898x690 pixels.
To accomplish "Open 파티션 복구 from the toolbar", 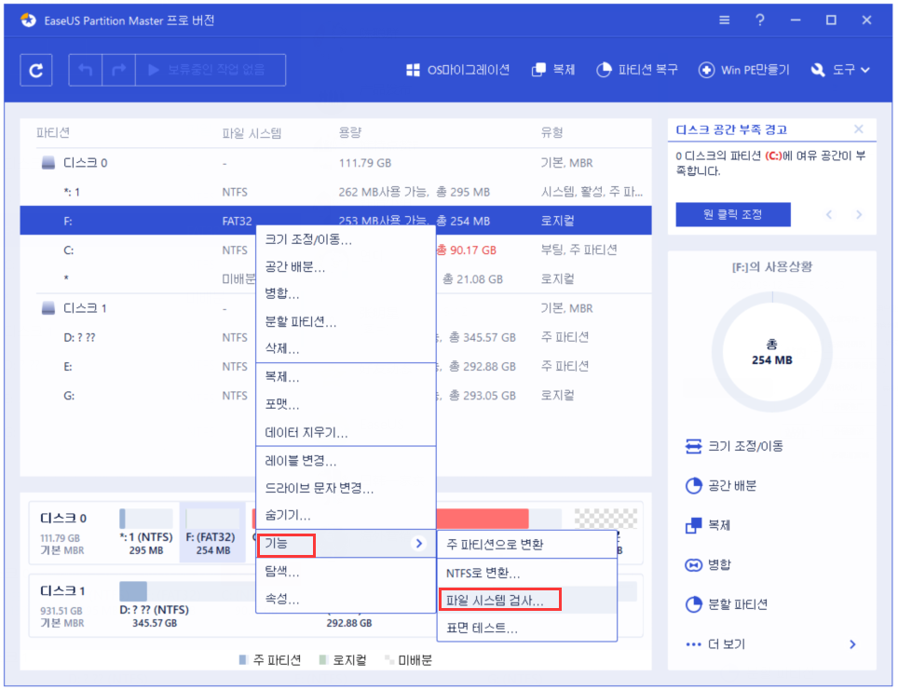I will click(x=636, y=70).
